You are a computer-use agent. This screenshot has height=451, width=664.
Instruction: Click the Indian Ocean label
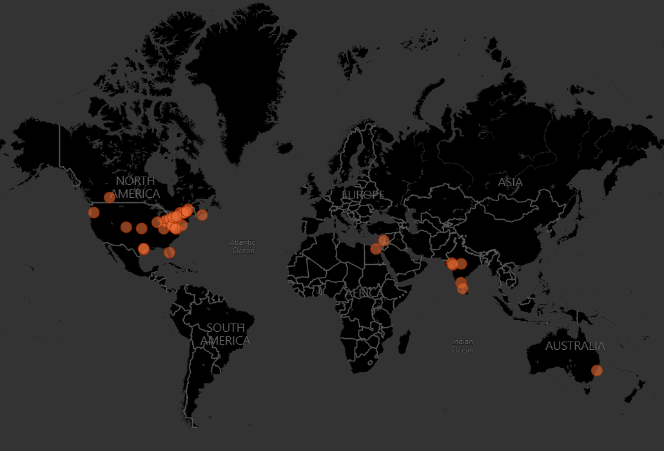462,345
